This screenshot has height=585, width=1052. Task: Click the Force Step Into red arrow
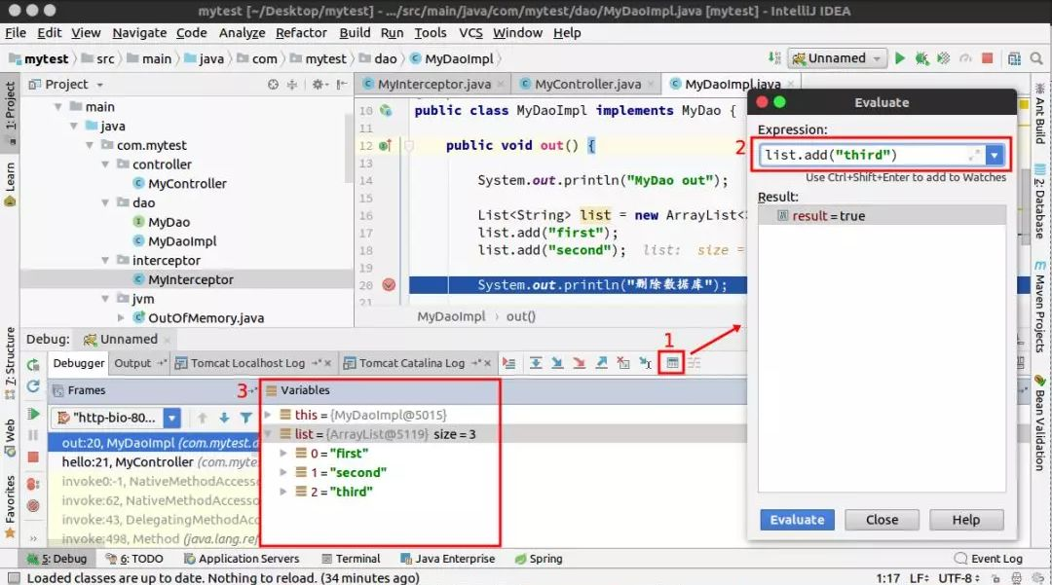click(579, 363)
